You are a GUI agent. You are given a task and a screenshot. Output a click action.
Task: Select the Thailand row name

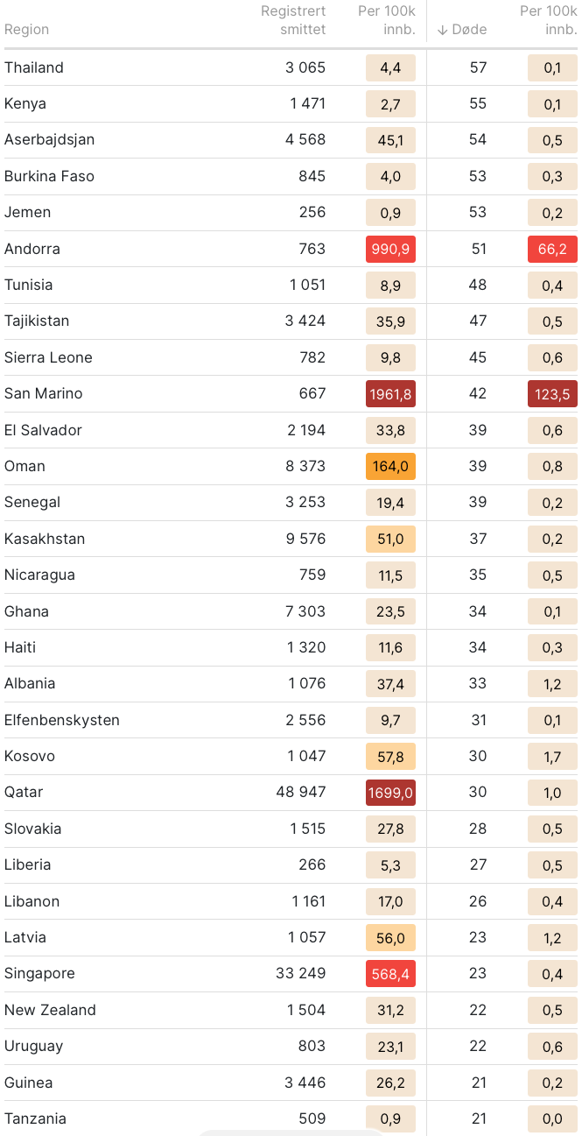click(x=34, y=68)
